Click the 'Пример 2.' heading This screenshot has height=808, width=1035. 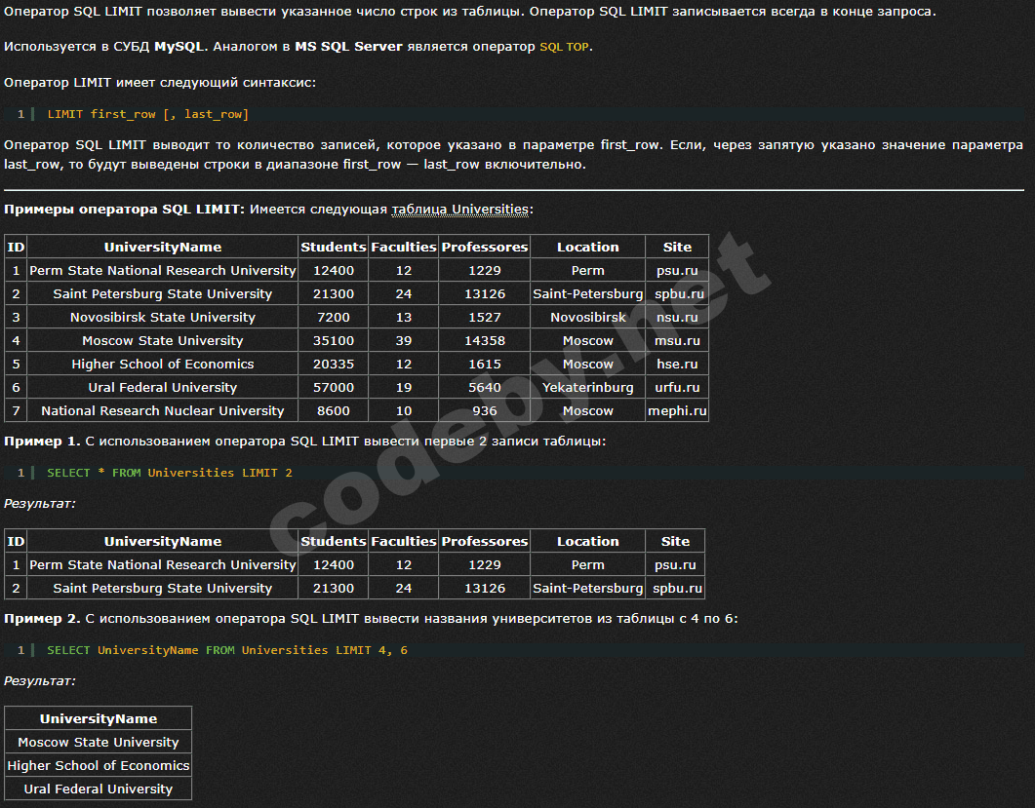coord(42,619)
